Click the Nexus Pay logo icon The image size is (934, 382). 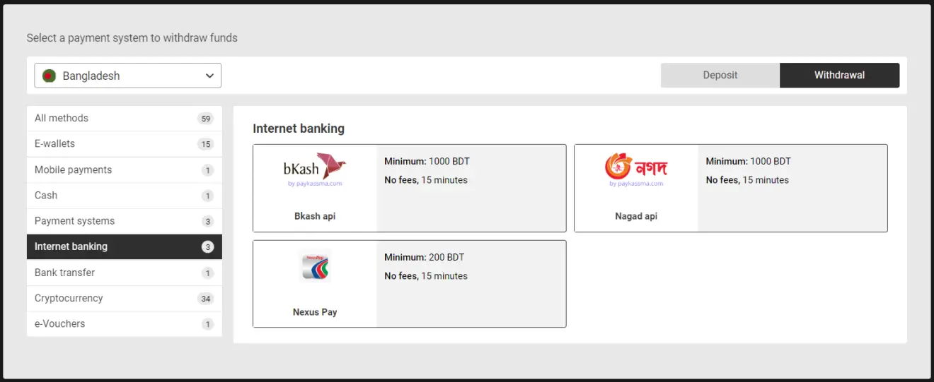pos(315,266)
